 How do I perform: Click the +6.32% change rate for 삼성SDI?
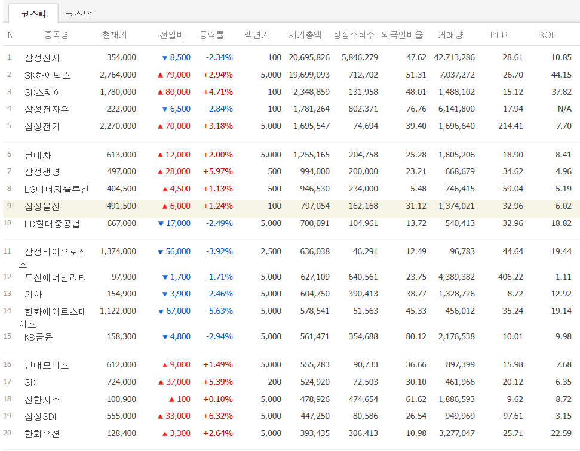click(x=218, y=416)
